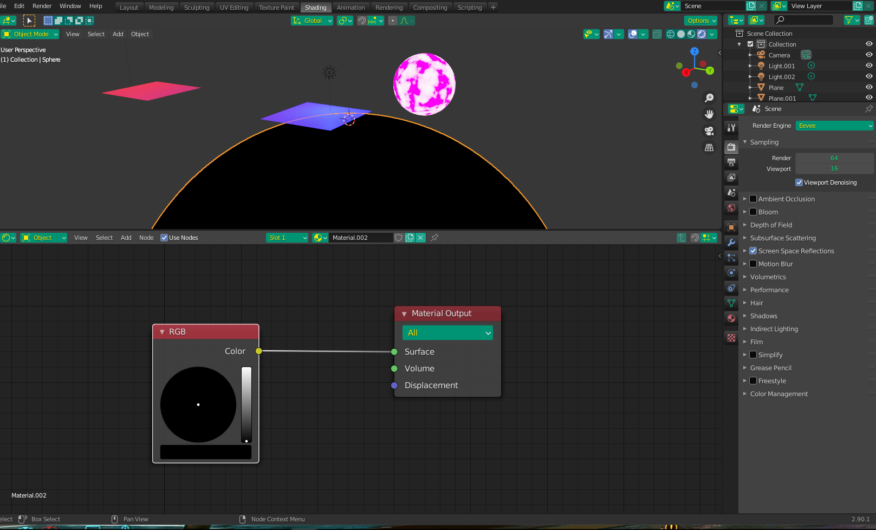Switch to wireframe viewport shading
This screenshot has width=876, height=530.
coord(671,34)
